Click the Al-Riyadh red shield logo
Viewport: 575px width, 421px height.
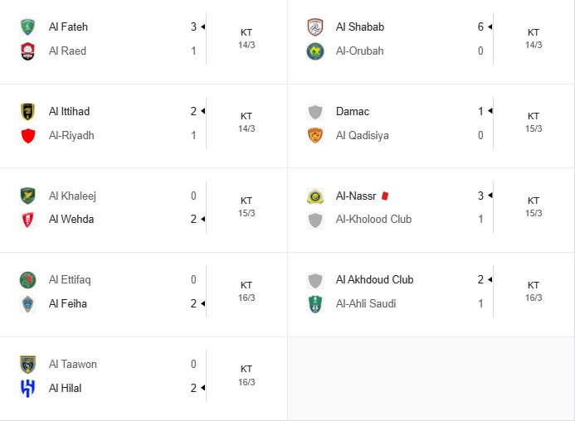(28, 136)
